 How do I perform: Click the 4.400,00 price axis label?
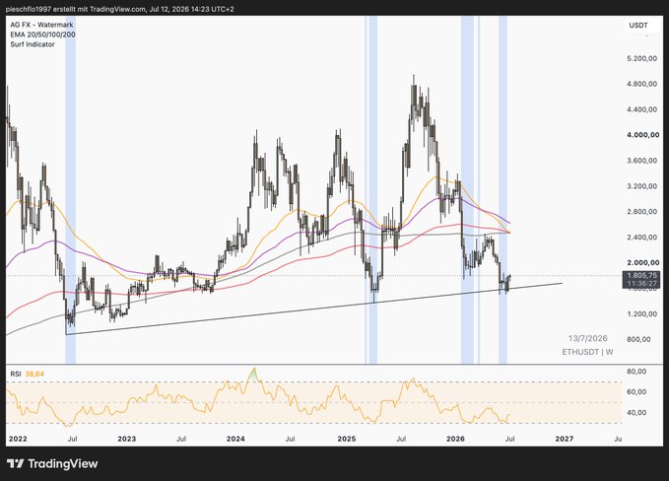click(641, 109)
